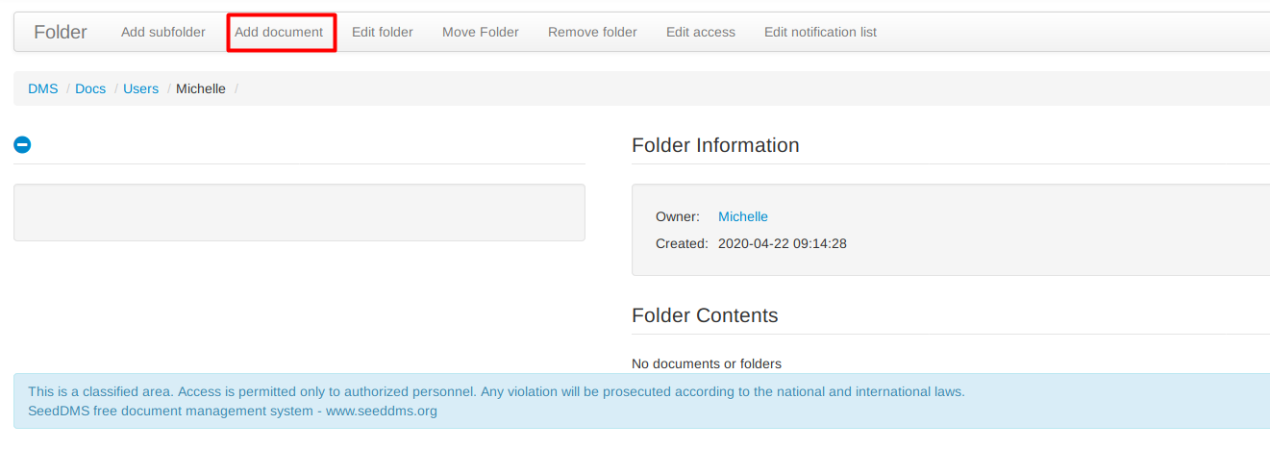Go to the DMS root breadcrumb
The height and width of the screenshot is (450, 1270).
pos(43,88)
